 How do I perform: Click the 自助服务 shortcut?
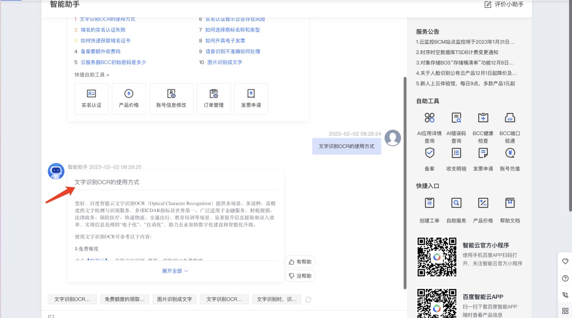click(x=456, y=210)
